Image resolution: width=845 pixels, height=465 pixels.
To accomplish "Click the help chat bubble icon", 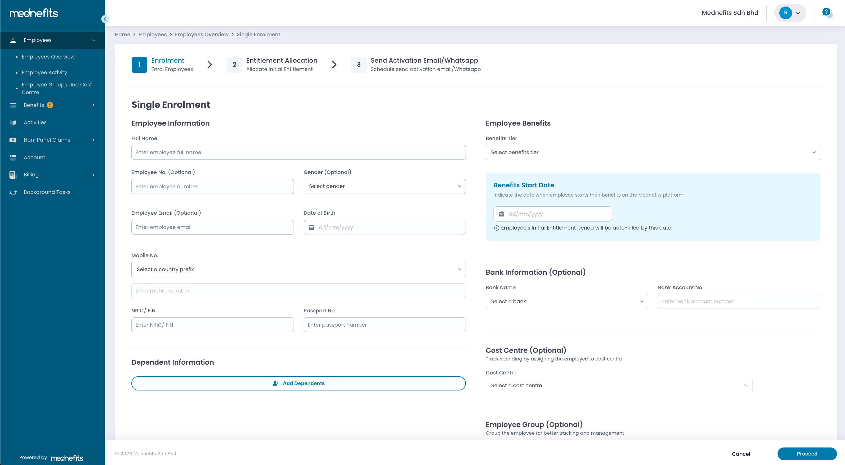I will click(x=827, y=13).
